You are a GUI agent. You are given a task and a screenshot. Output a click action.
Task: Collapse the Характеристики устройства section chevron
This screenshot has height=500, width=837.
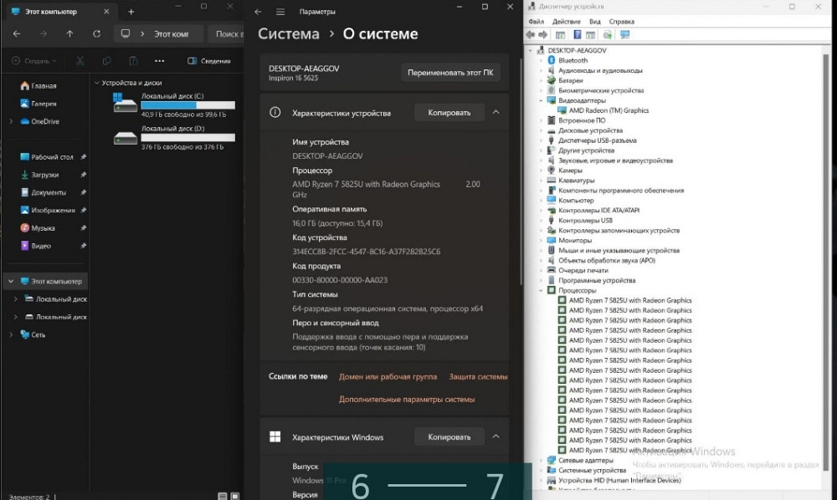pos(497,112)
